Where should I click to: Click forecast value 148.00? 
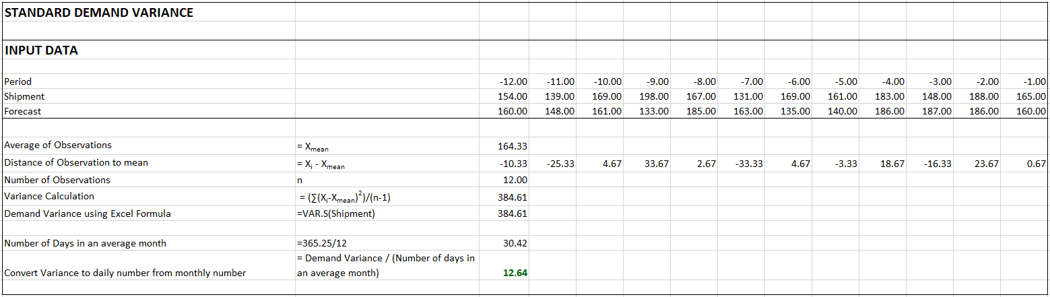[x=560, y=111]
